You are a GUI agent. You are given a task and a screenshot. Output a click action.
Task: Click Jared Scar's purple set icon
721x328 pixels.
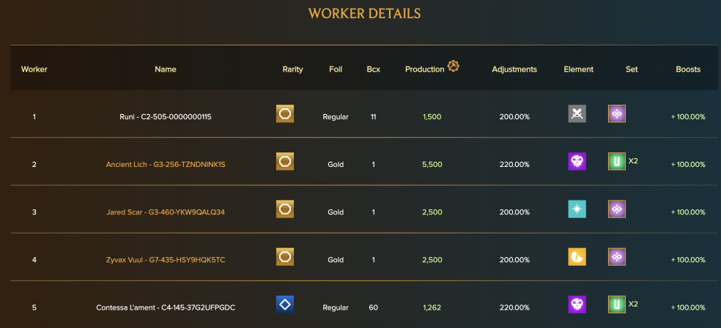pos(617,209)
